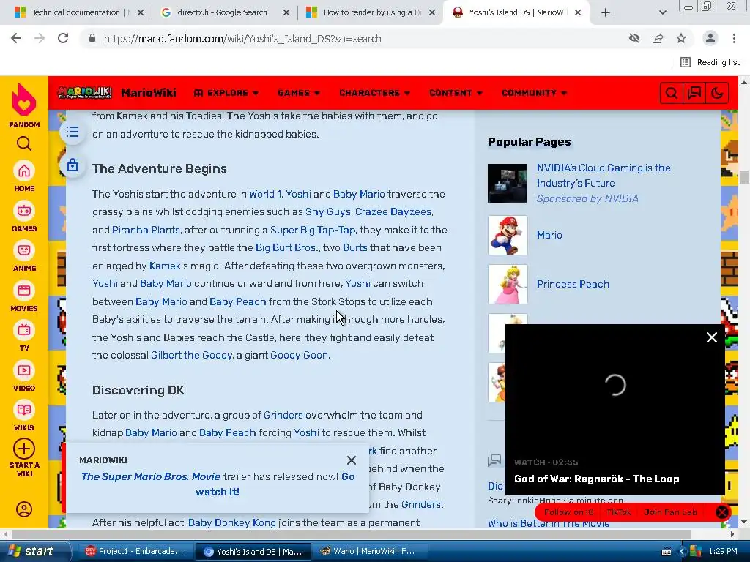Viewport: 750px width, 562px height.
Task: Open Shy Guys link
Action: [x=327, y=211]
